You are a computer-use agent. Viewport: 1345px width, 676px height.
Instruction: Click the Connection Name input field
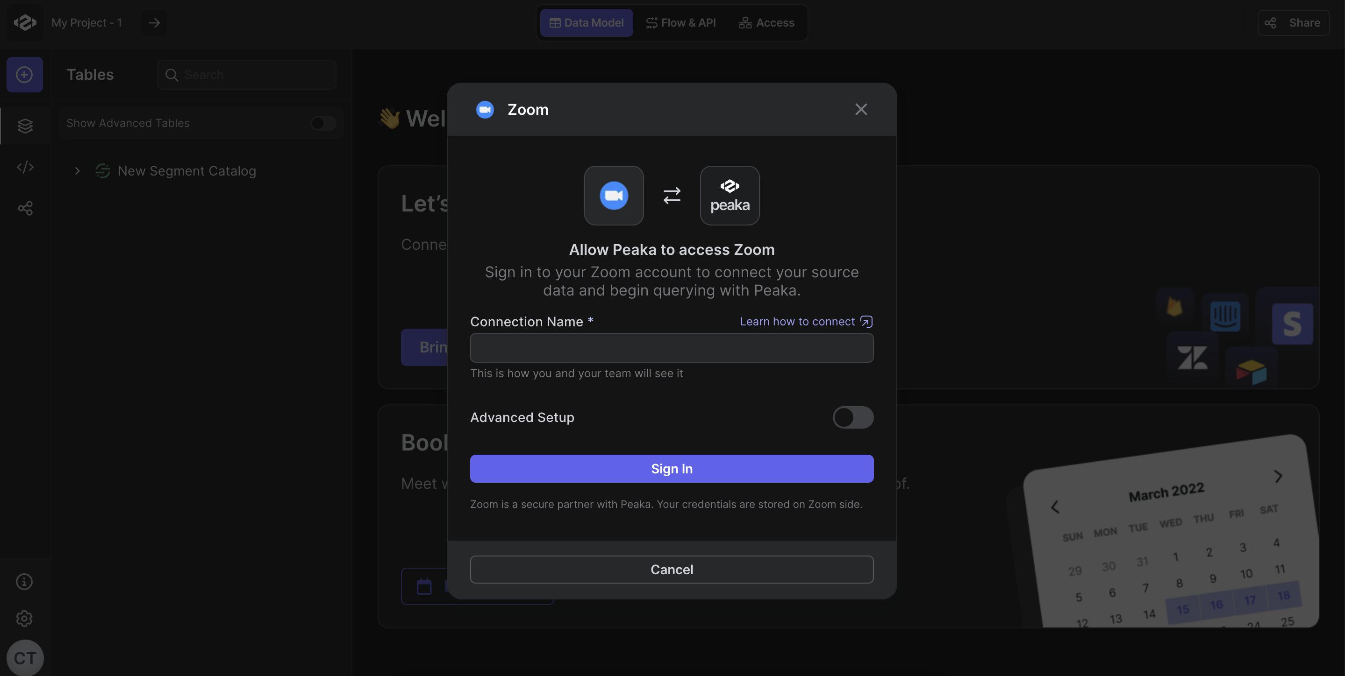point(672,348)
